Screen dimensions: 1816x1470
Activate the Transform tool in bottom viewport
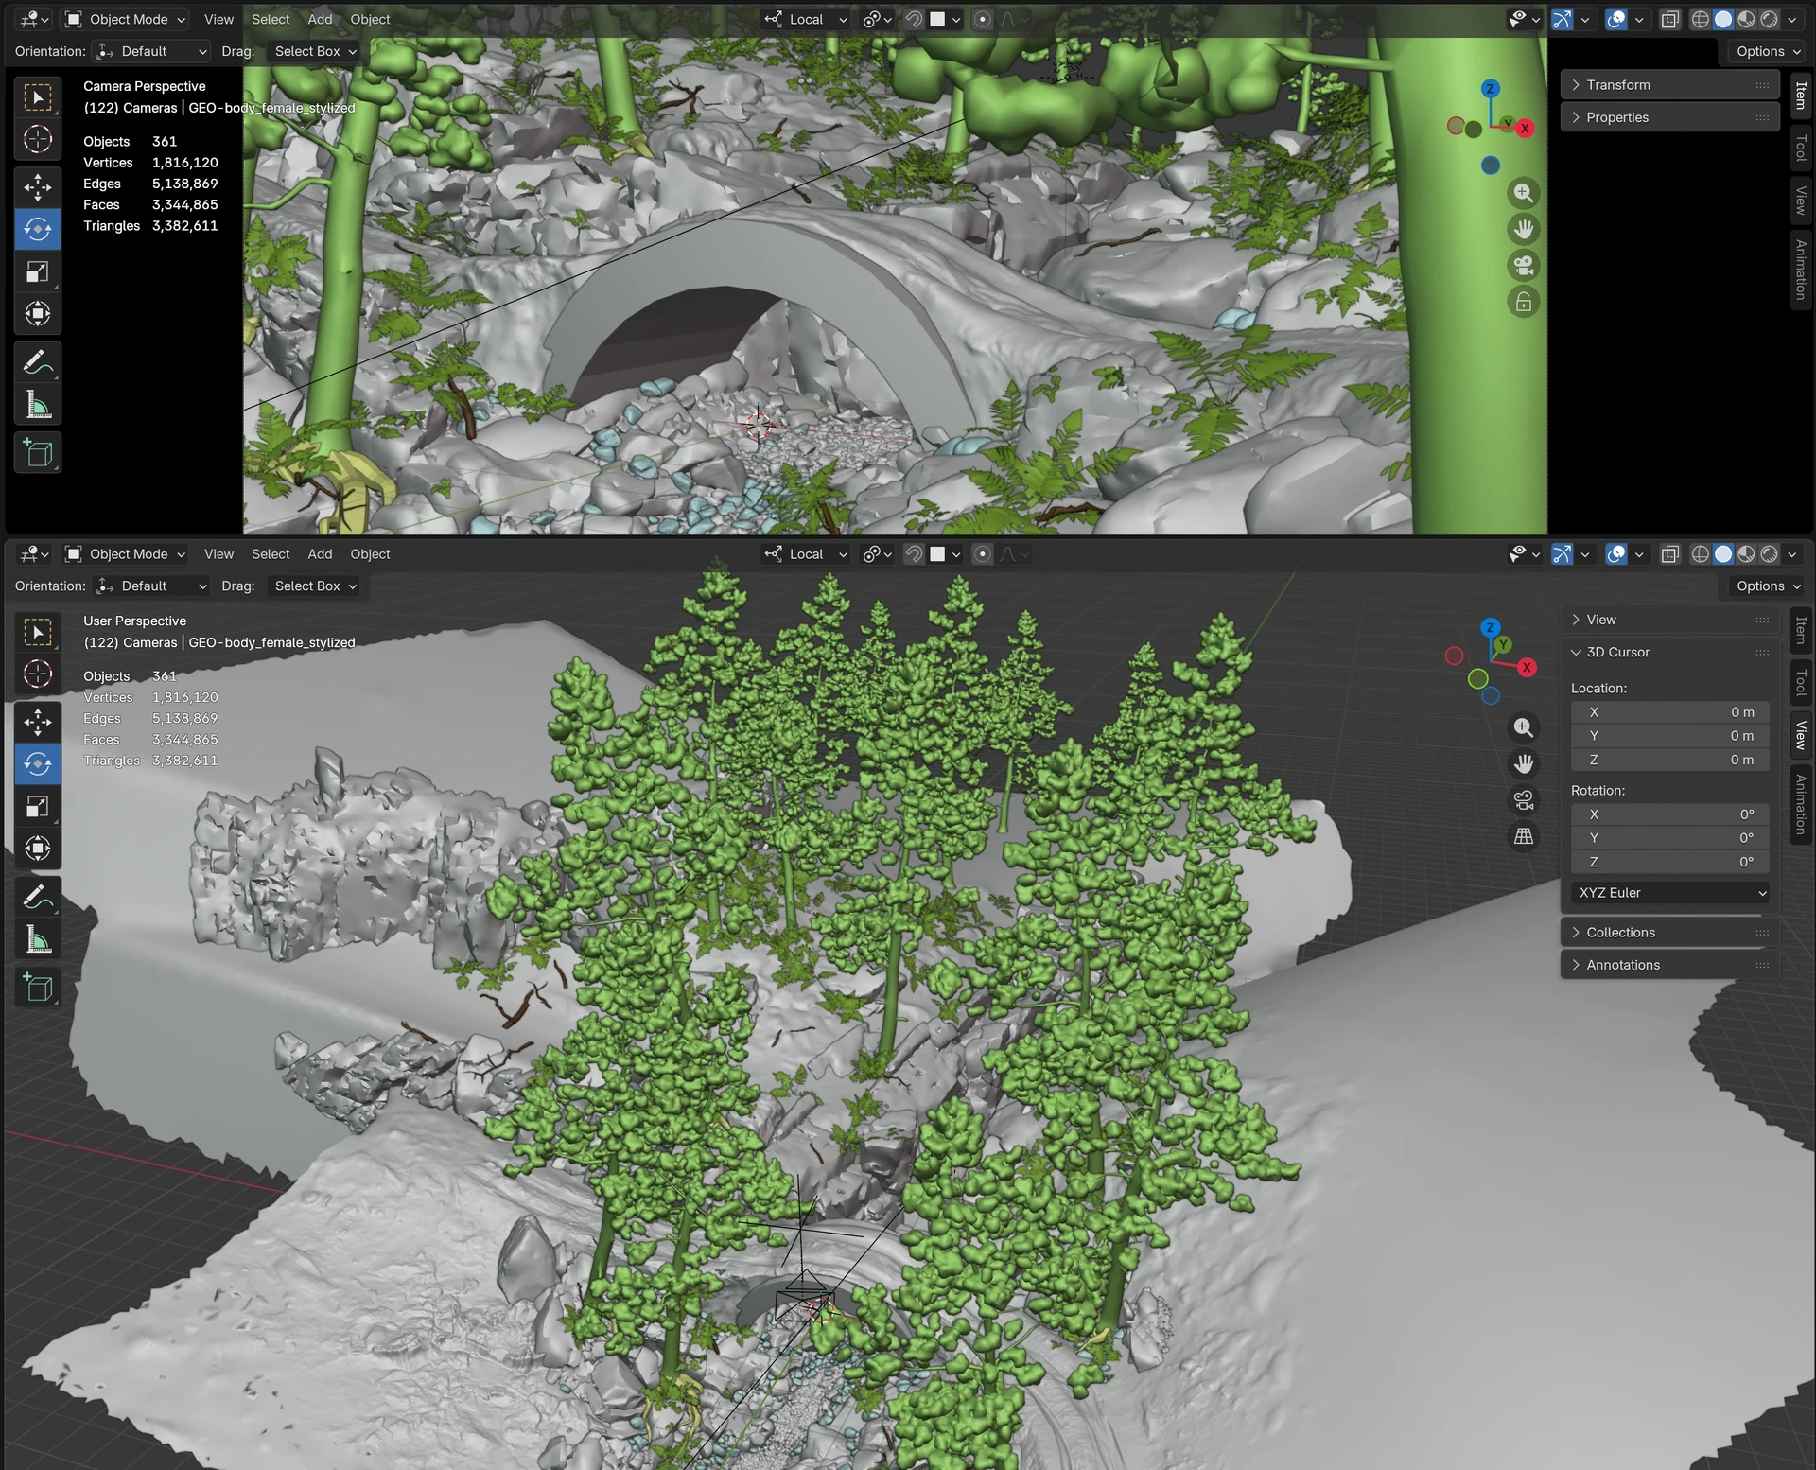coord(38,848)
